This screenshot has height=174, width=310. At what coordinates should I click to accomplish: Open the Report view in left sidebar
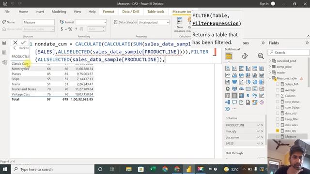pos(4,43)
